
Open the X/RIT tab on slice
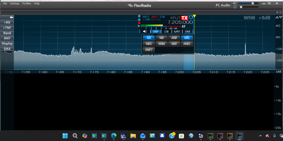(177, 31)
